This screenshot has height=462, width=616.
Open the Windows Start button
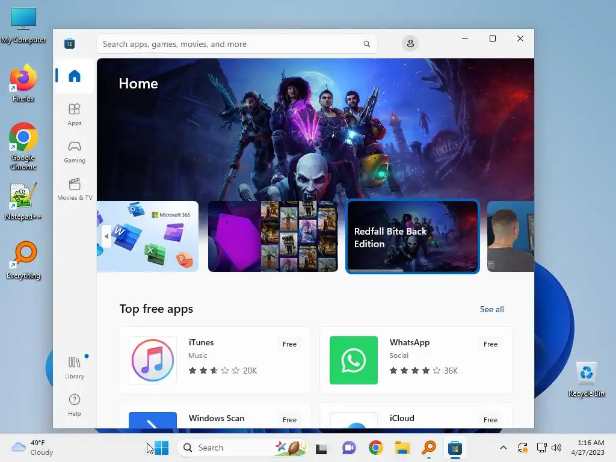pyautogui.click(x=161, y=448)
